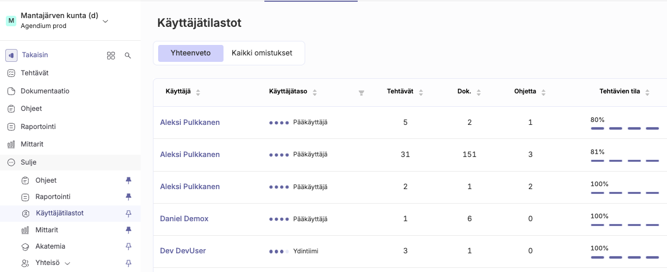Toggle the pin for Käyttäjätilastot

[x=128, y=214]
